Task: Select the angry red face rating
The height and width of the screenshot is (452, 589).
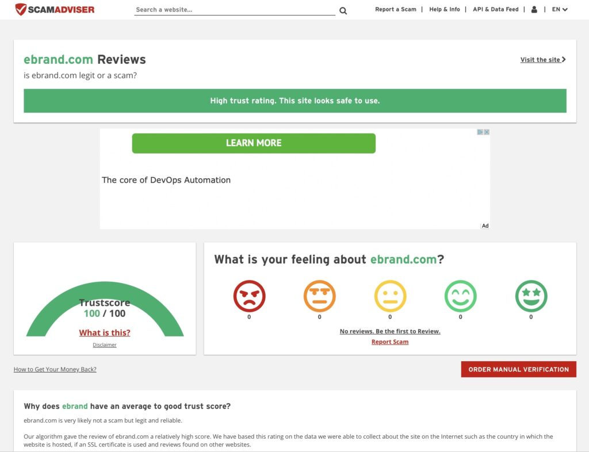Action: point(249,296)
